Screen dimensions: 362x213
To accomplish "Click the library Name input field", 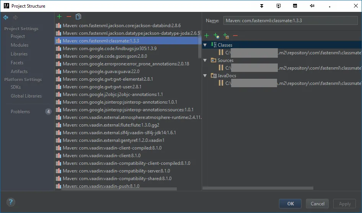I will click(290, 21).
